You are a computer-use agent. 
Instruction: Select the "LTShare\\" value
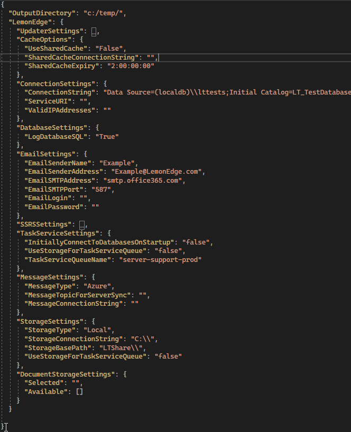[121, 348]
